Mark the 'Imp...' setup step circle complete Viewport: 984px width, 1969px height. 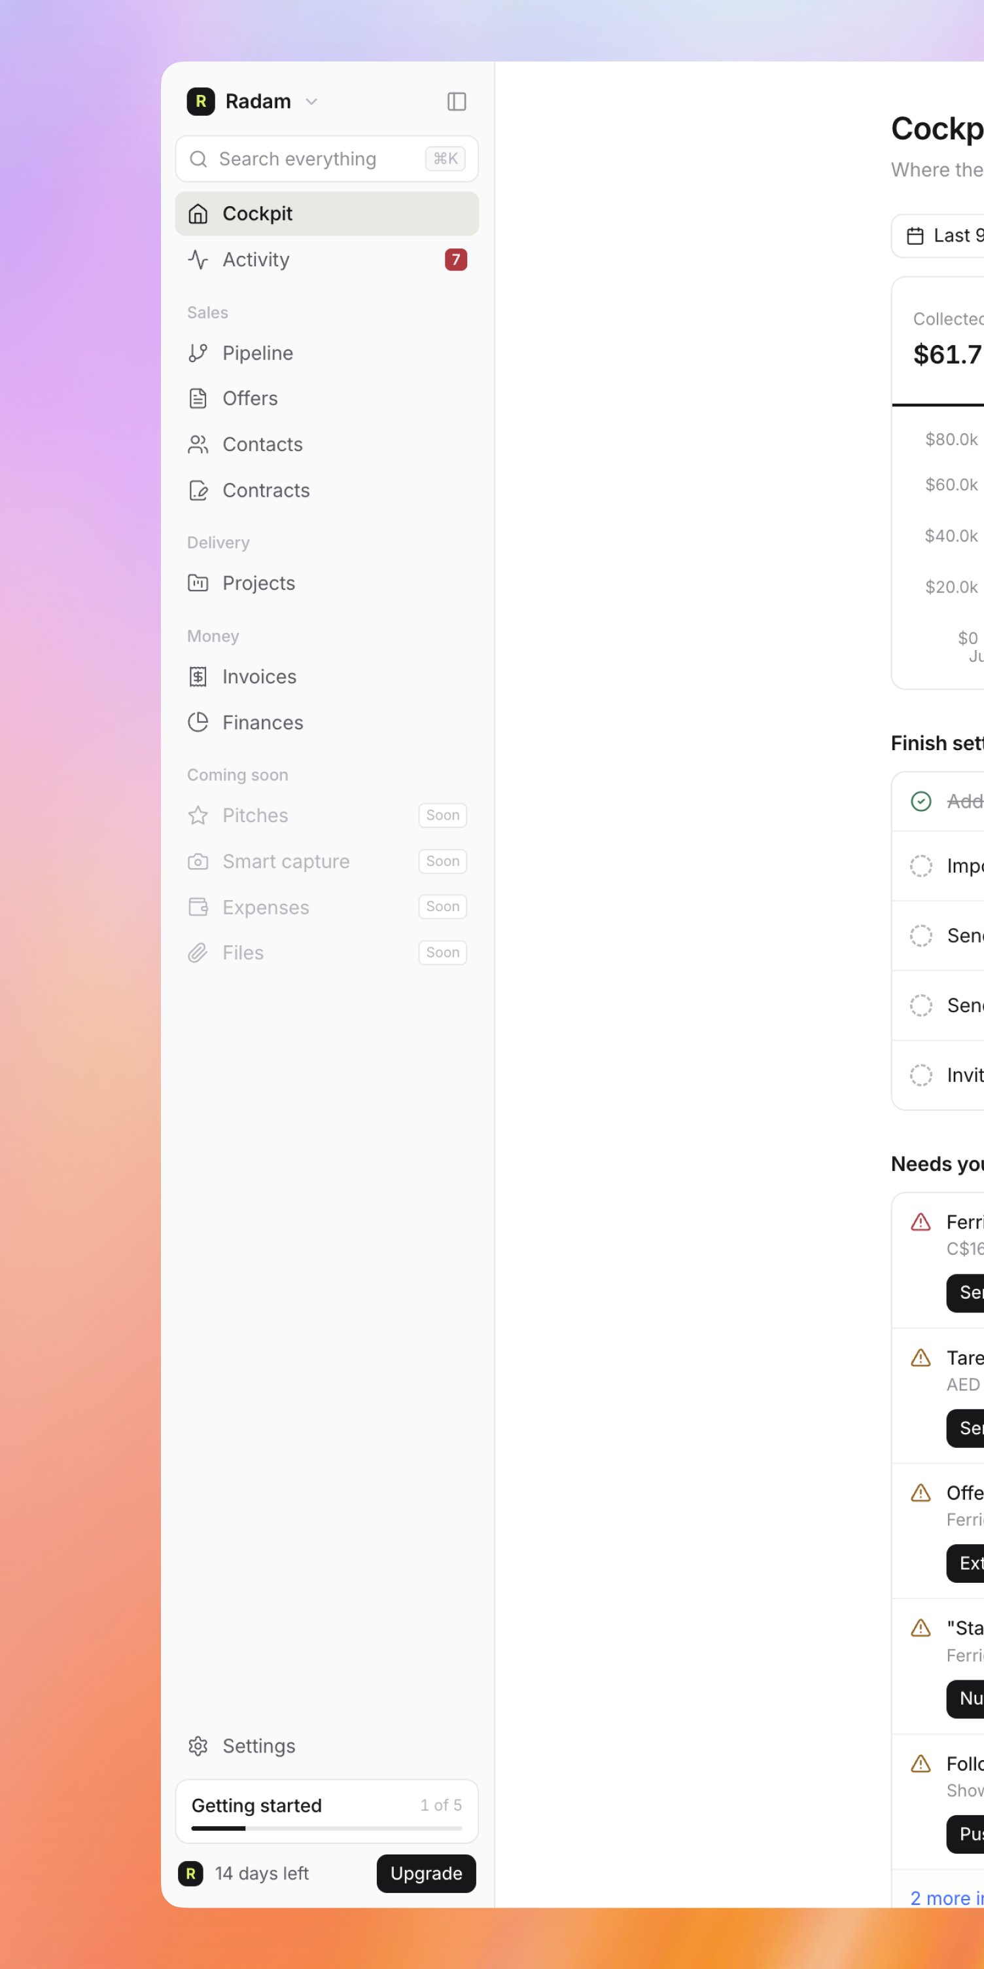click(921, 866)
